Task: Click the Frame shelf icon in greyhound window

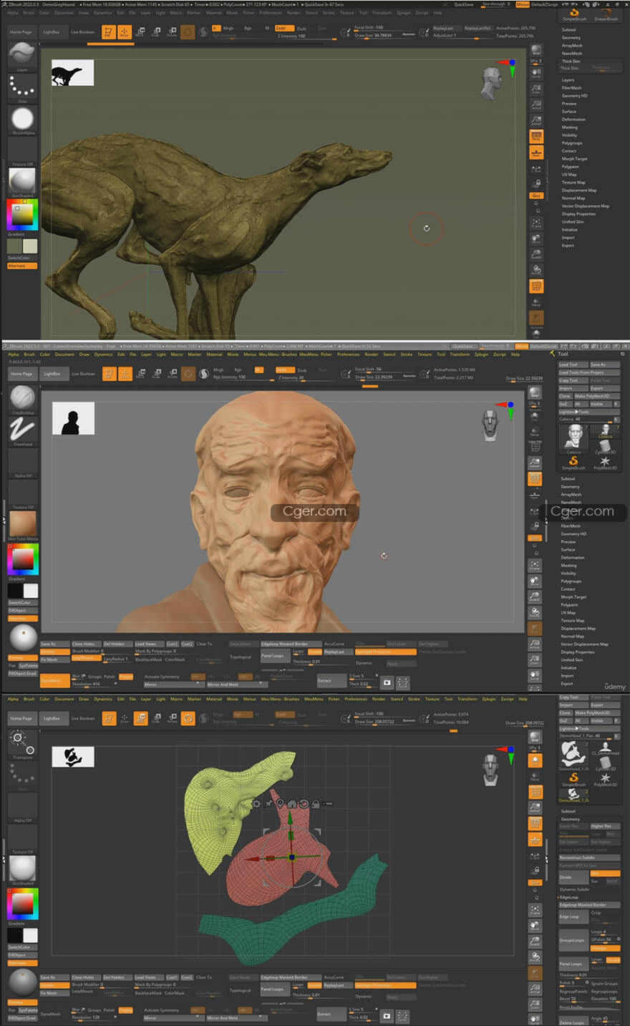Action: click(535, 223)
